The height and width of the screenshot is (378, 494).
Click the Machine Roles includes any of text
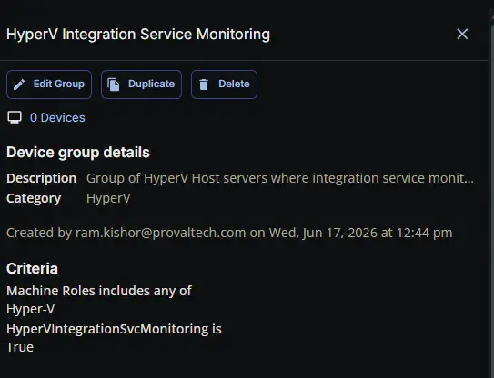[x=99, y=291]
